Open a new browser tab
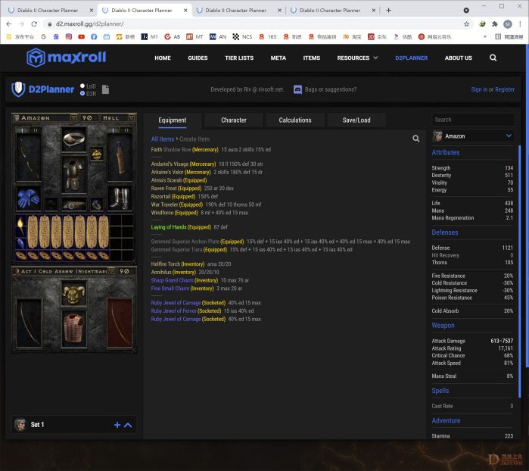This screenshot has width=529, height=471. coord(388,10)
